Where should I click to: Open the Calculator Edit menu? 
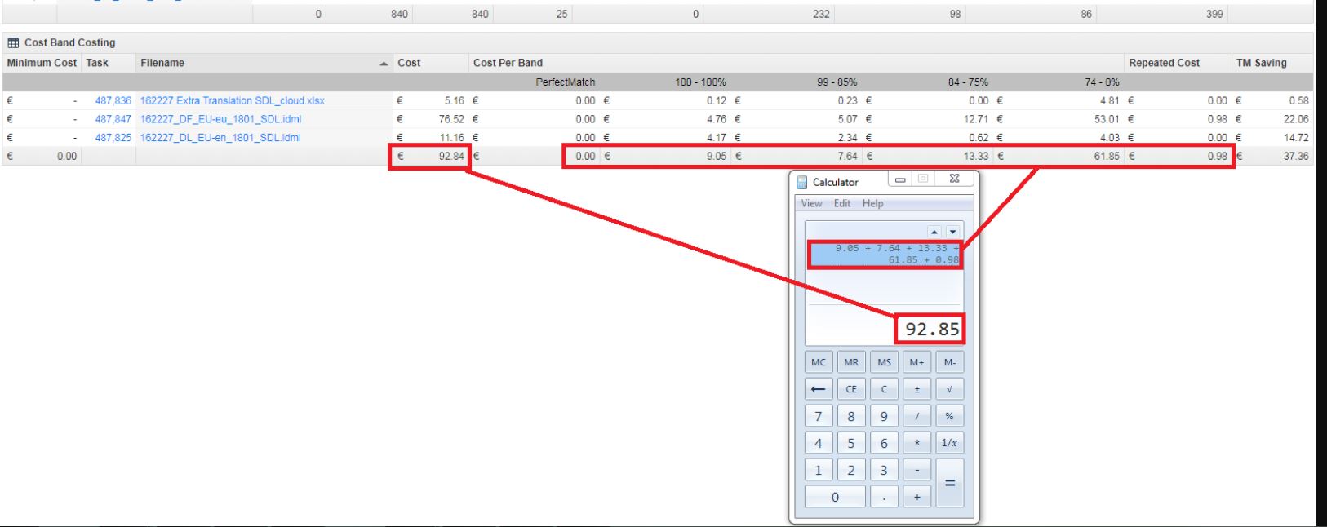842,203
